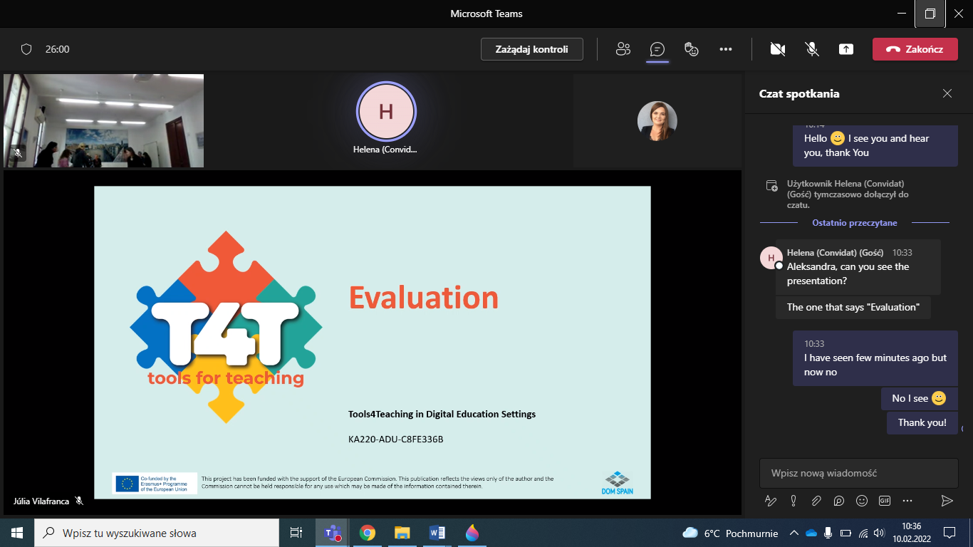Open more actions menu in meeting toolbar
The image size is (973, 547).
pyautogui.click(x=725, y=49)
